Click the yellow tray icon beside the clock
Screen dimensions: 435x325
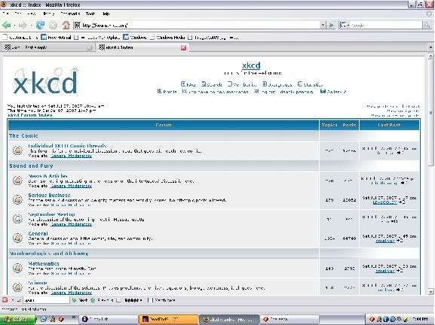click(406, 319)
